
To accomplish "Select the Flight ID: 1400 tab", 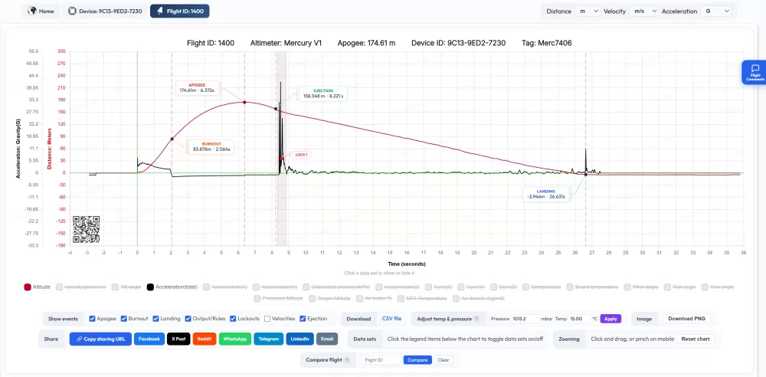I will pyautogui.click(x=179, y=11).
